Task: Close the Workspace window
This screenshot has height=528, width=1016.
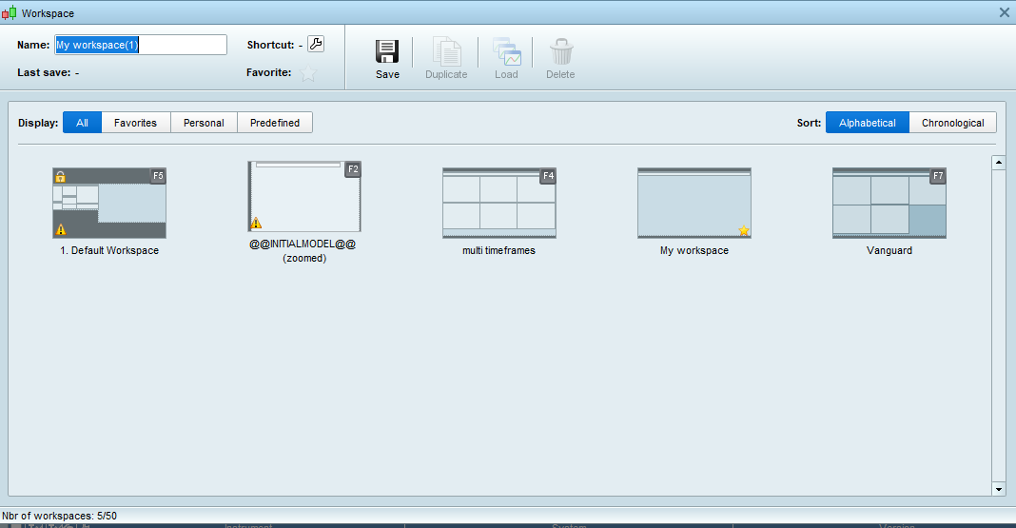Action: click(x=1005, y=12)
